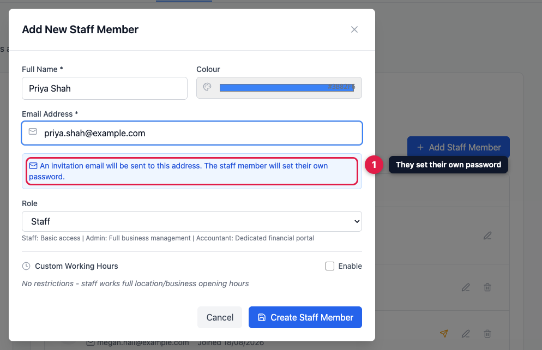This screenshot has width=542, height=350.
Task: Click the send invitation paper-plane icon in background
Action: click(444, 334)
